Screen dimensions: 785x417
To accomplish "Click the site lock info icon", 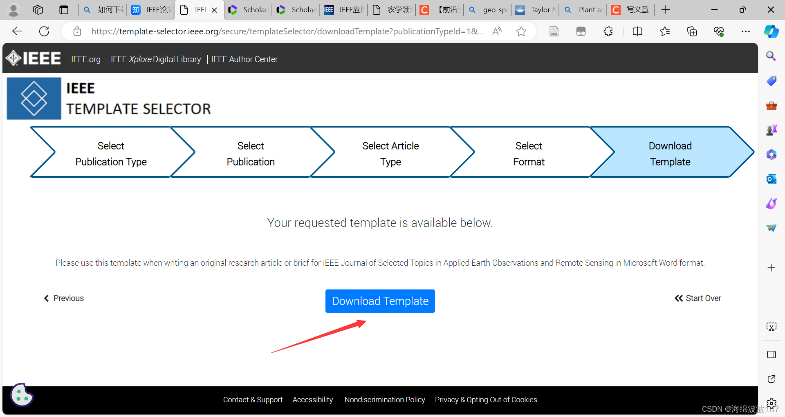I will click(77, 31).
